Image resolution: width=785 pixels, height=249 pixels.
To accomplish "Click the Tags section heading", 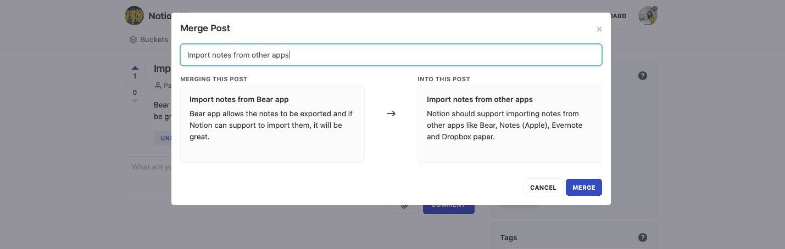I will [x=509, y=237].
